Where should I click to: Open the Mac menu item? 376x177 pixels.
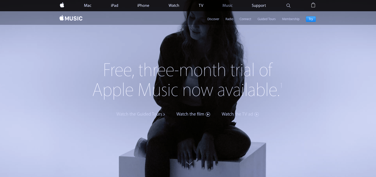(88, 5)
